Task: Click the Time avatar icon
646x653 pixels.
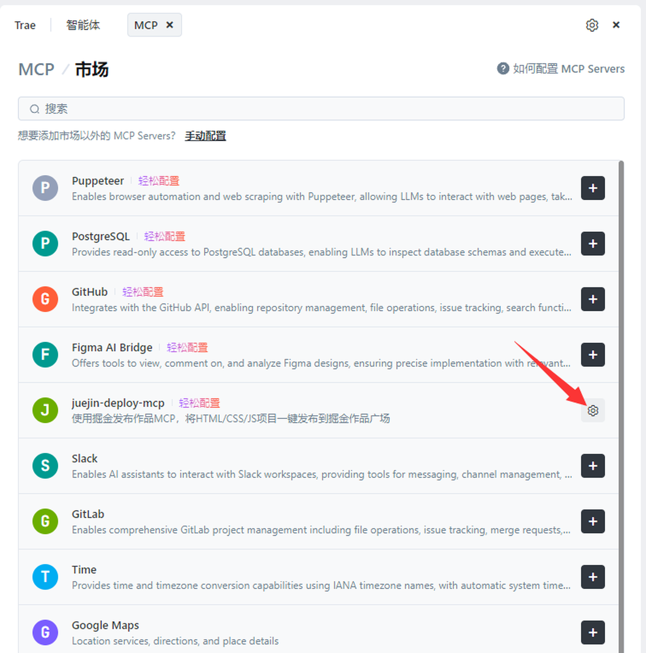Action: (x=45, y=577)
